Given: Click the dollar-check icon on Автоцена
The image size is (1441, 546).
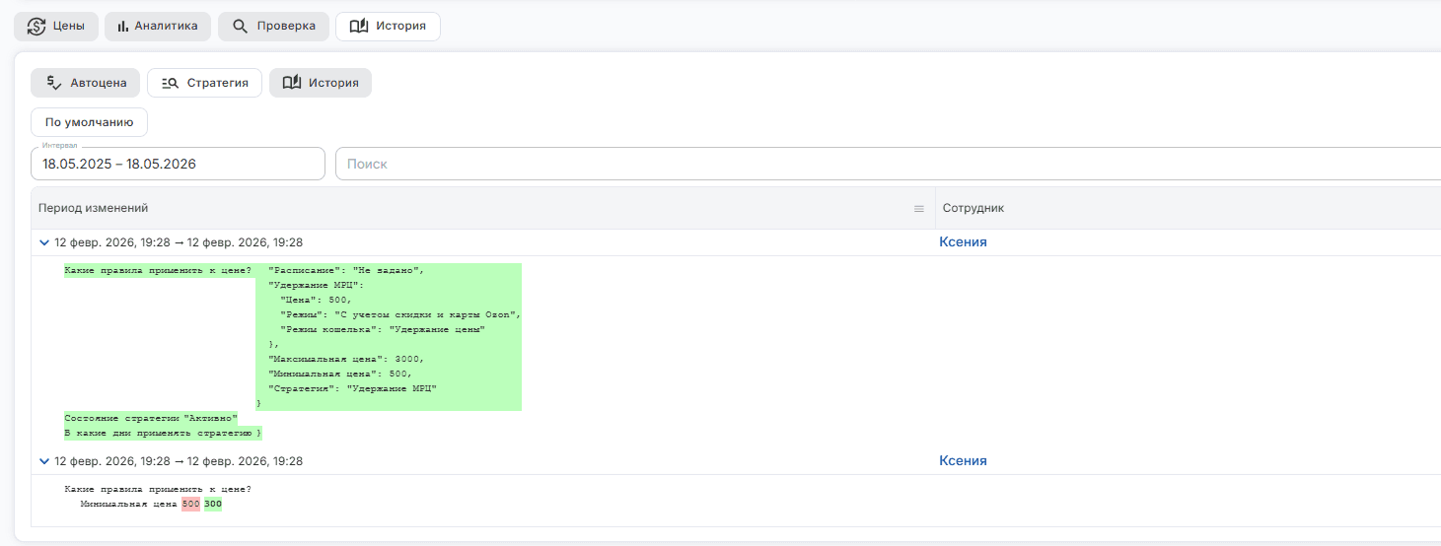Looking at the screenshot, I should [55, 83].
